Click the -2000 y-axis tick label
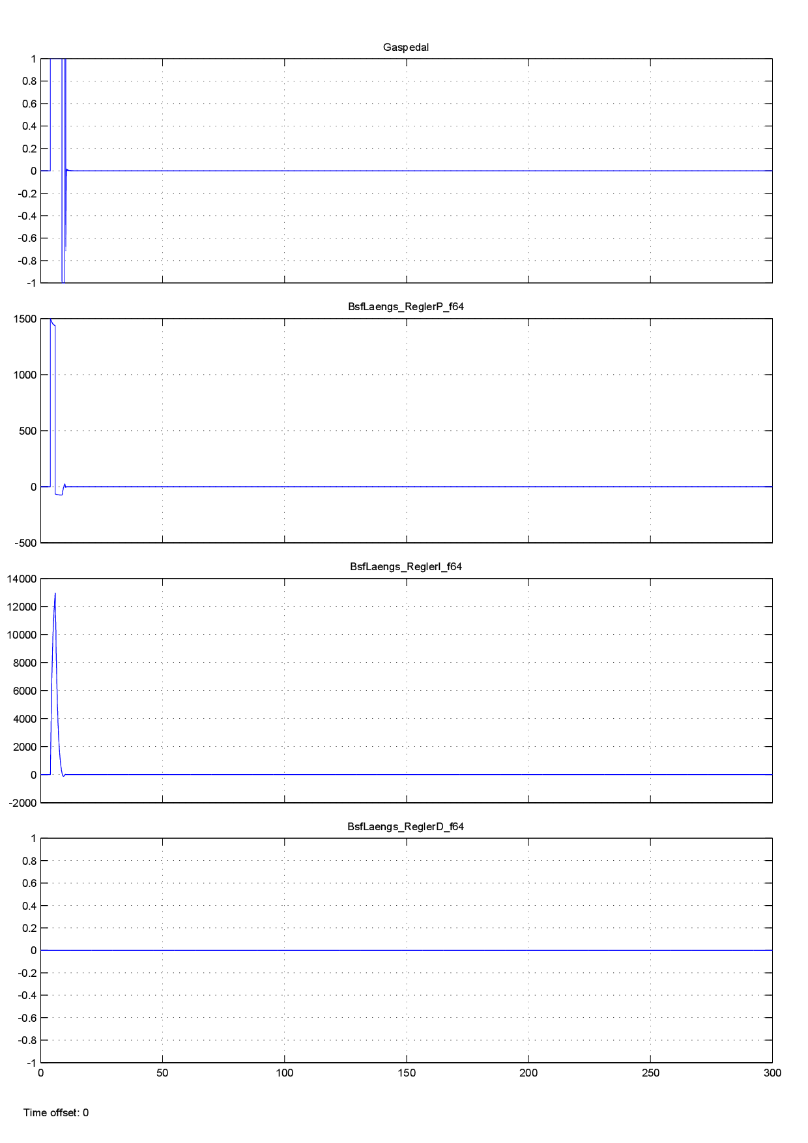 click(22, 803)
